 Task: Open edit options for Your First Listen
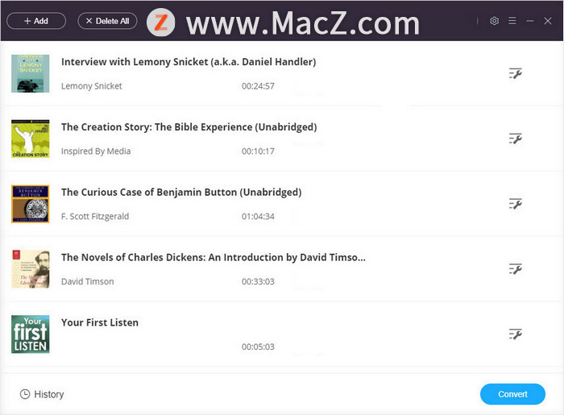[515, 334]
